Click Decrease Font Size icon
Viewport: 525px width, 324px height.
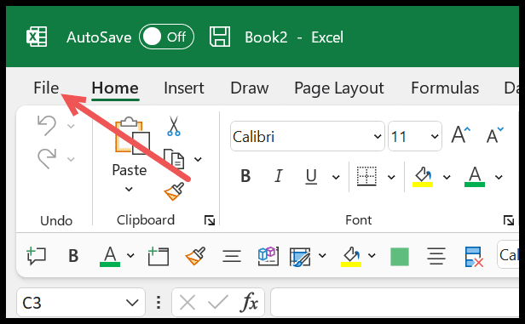click(494, 134)
